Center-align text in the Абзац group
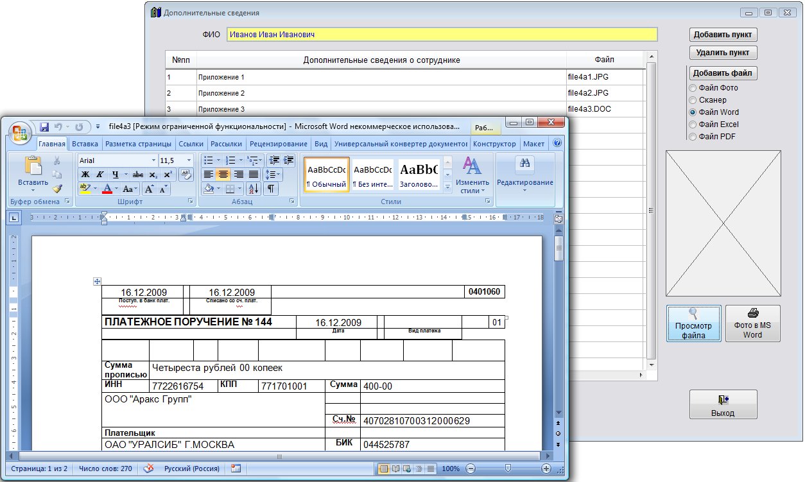This screenshot has height=482, width=805. point(223,175)
